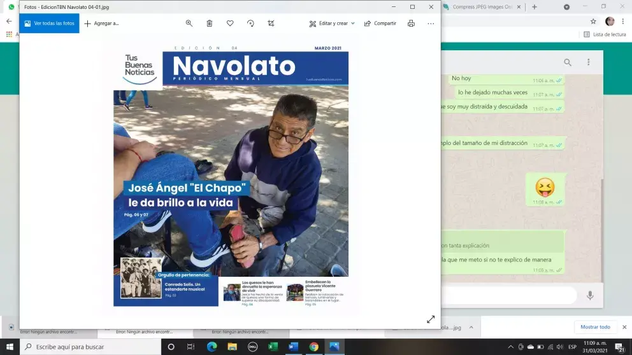Screen dimensions: 632x355
Task: Select the Crop tool icon
Action: coord(271,24)
